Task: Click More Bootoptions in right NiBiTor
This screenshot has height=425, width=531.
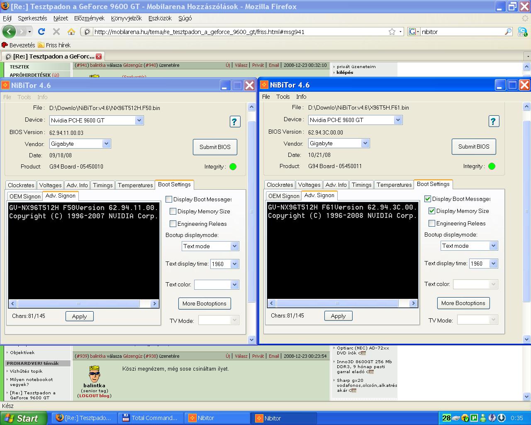Action: point(463,303)
